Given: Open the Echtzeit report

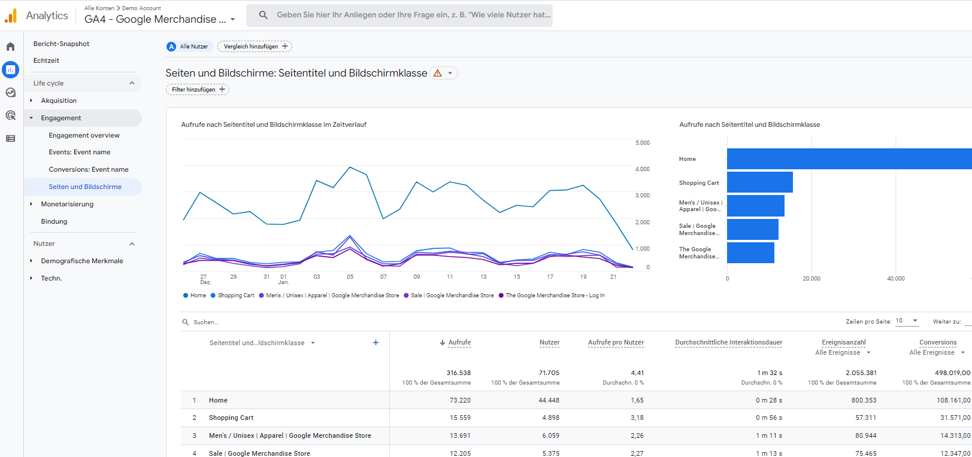Looking at the screenshot, I should (46, 60).
